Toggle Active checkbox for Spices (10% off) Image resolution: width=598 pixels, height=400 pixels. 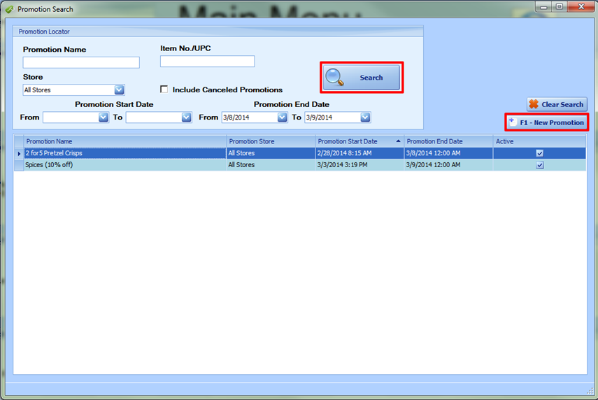click(539, 165)
